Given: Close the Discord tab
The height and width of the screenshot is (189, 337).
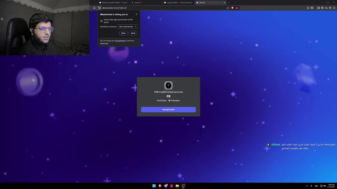Looking at the screenshot, I should [x=224, y=3].
